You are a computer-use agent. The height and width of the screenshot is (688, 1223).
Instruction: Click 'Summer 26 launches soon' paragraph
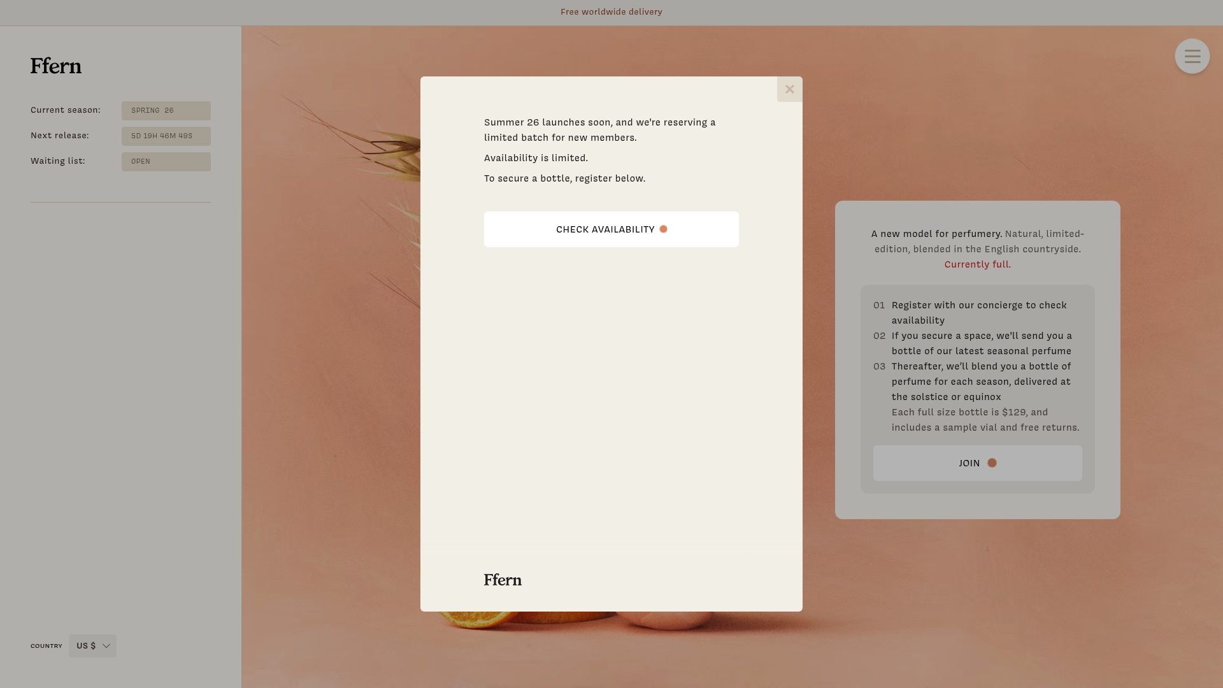(600, 130)
